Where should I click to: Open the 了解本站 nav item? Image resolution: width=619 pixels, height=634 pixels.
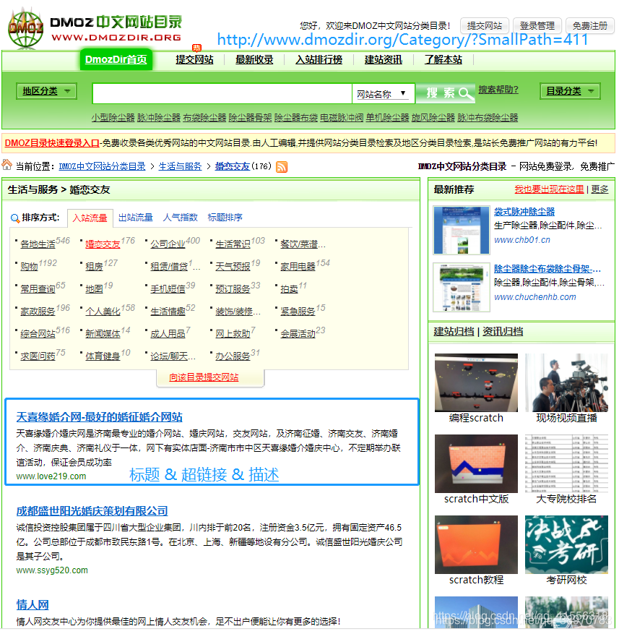click(443, 60)
